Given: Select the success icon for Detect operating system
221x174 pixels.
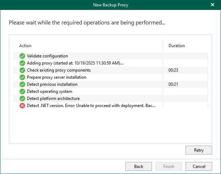Looking at the screenshot, I should pos(22,91).
